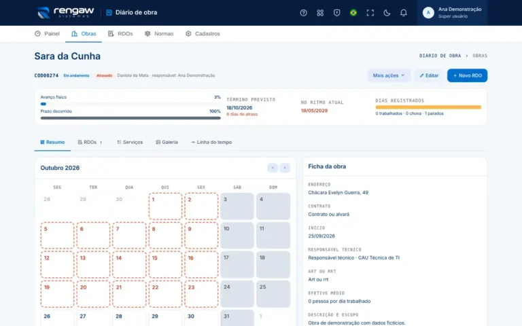The height and width of the screenshot is (326, 522).
Task: Click Outubro 2026 calendar heading
Action: 60,168
